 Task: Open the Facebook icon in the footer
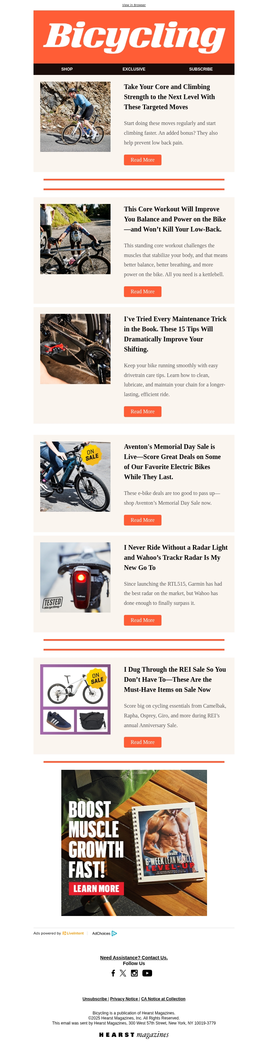pyautogui.click(x=113, y=973)
